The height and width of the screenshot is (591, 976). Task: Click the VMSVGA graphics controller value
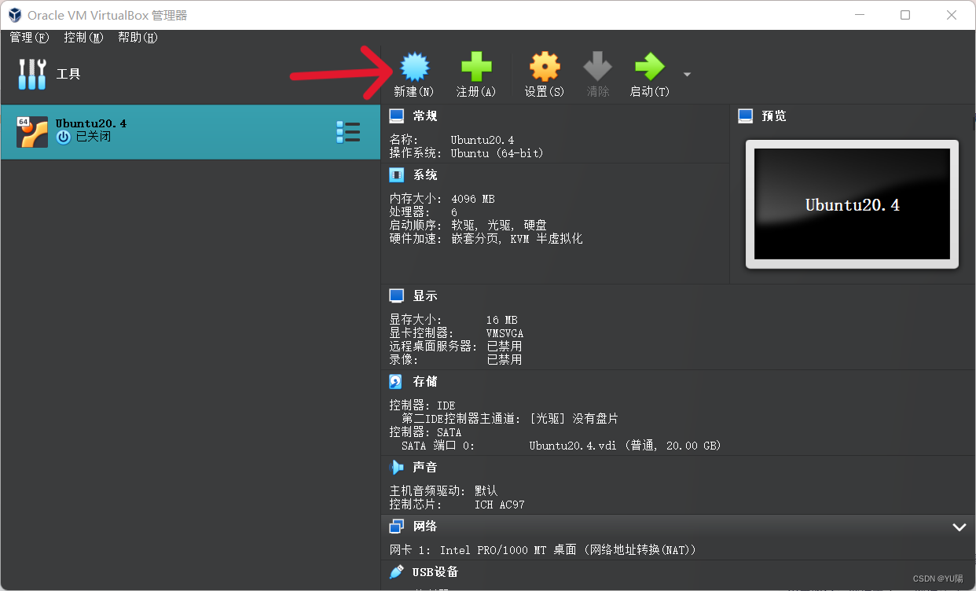[505, 333]
